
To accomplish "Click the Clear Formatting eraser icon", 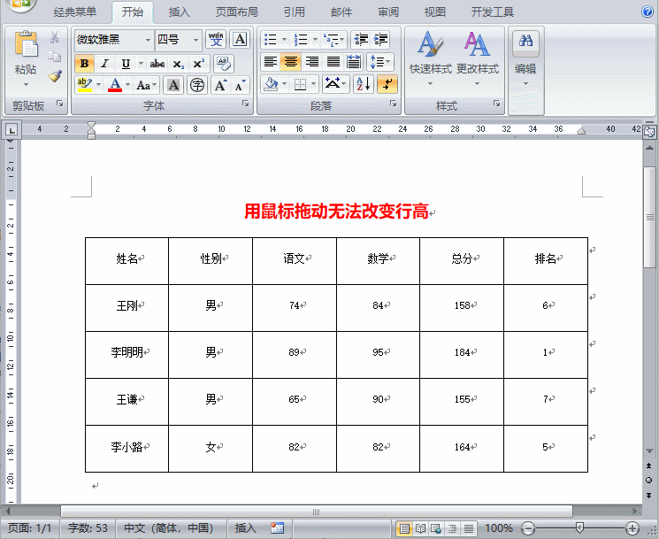I will (x=223, y=64).
